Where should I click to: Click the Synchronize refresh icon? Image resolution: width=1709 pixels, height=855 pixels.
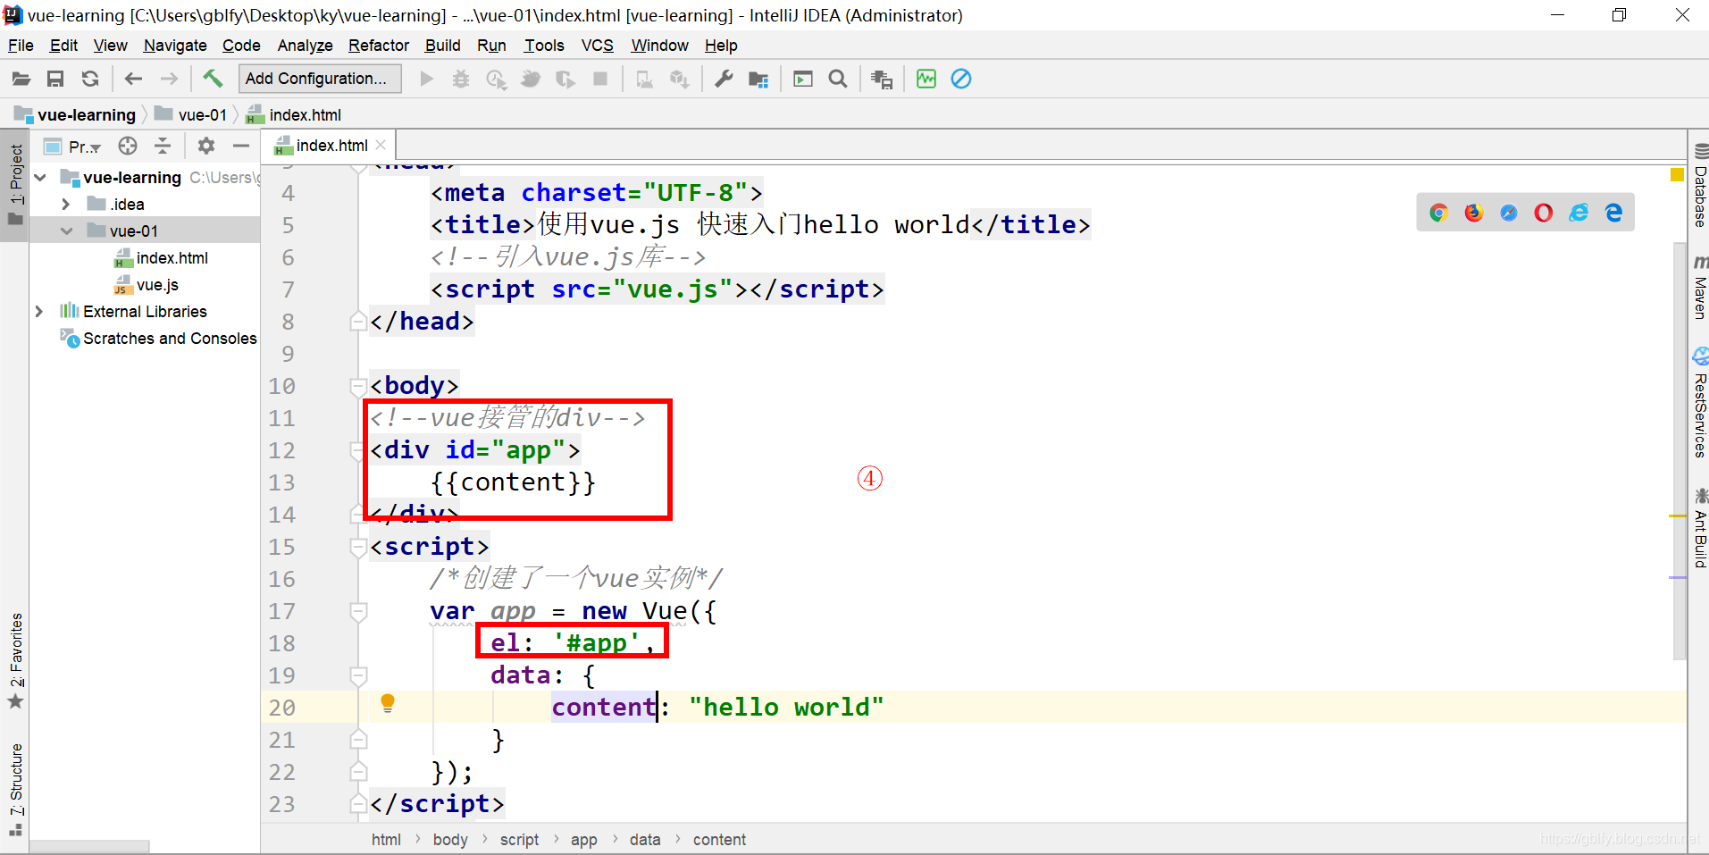(90, 79)
